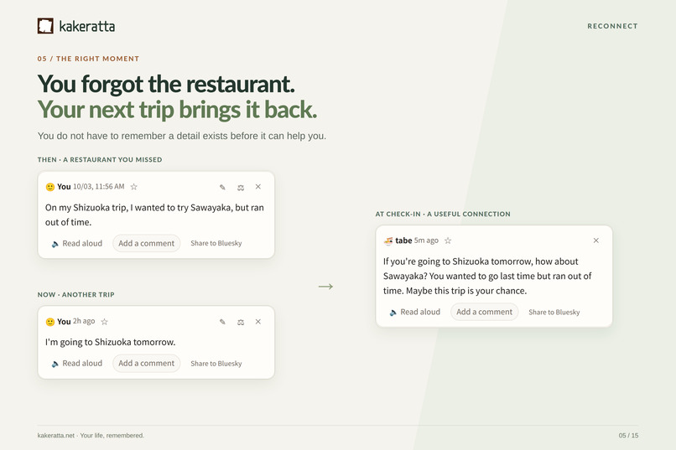Open the RECONNECT link in header

(612, 26)
